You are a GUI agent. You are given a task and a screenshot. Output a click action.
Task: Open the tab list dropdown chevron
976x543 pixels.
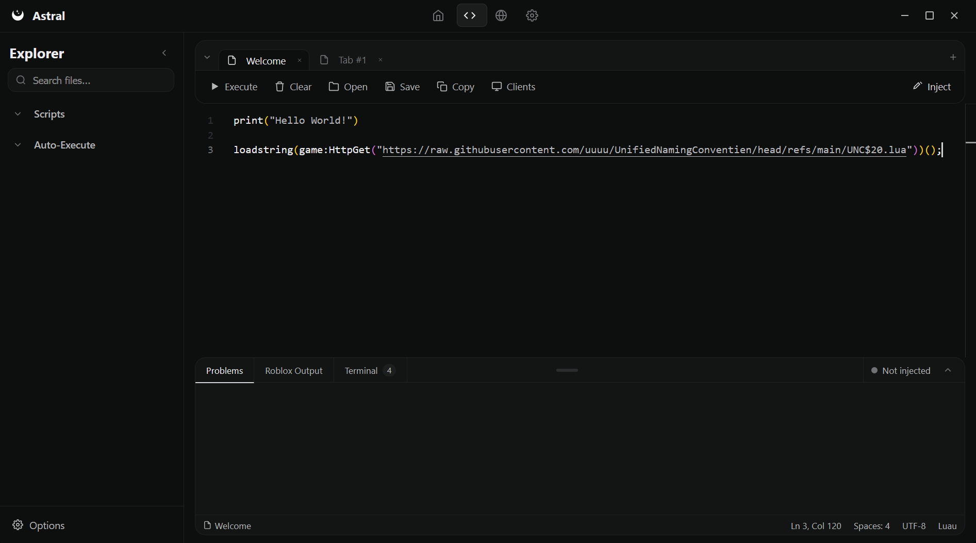coord(207,57)
